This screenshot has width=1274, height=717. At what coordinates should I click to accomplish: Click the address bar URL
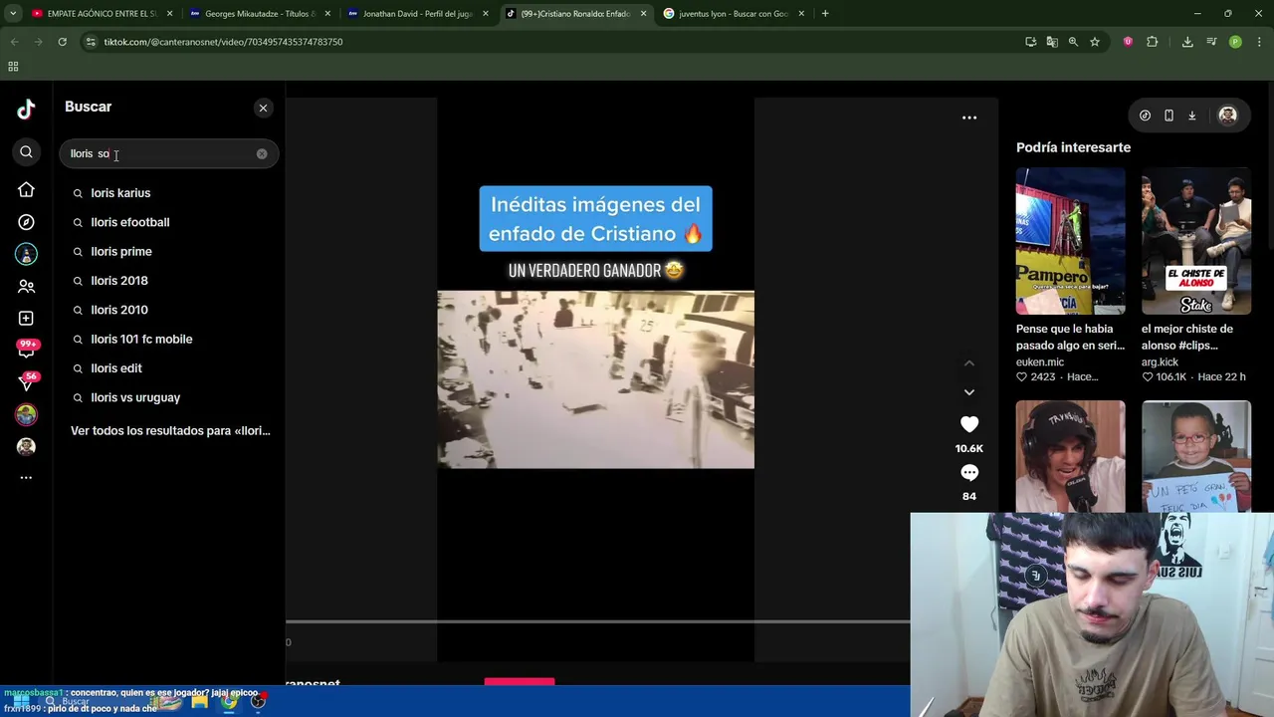tap(223, 42)
